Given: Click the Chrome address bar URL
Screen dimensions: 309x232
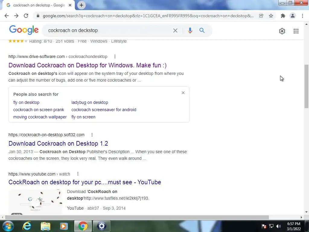Looking at the screenshot, I should pyautogui.click(x=148, y=16).
